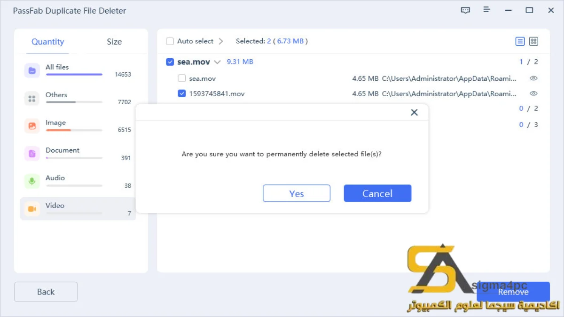This screenshot has width=564, height=317.
Task: Switch to the Size tab
Action: 114,42
